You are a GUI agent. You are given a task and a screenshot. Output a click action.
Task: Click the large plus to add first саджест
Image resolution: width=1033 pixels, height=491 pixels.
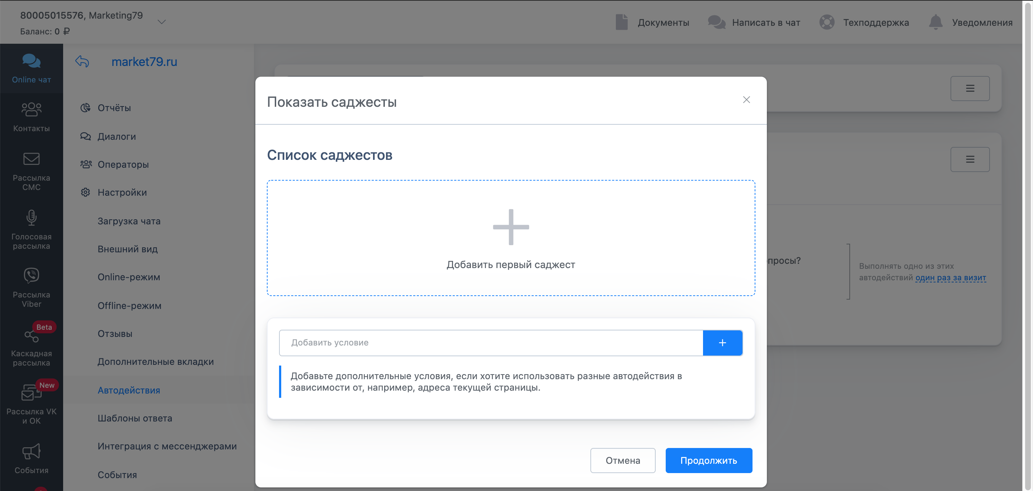pos(510,227)
